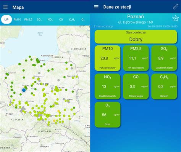Tap the address ul. Dąbrowskiego 169
181x152 pixels.
pos(136,22)
